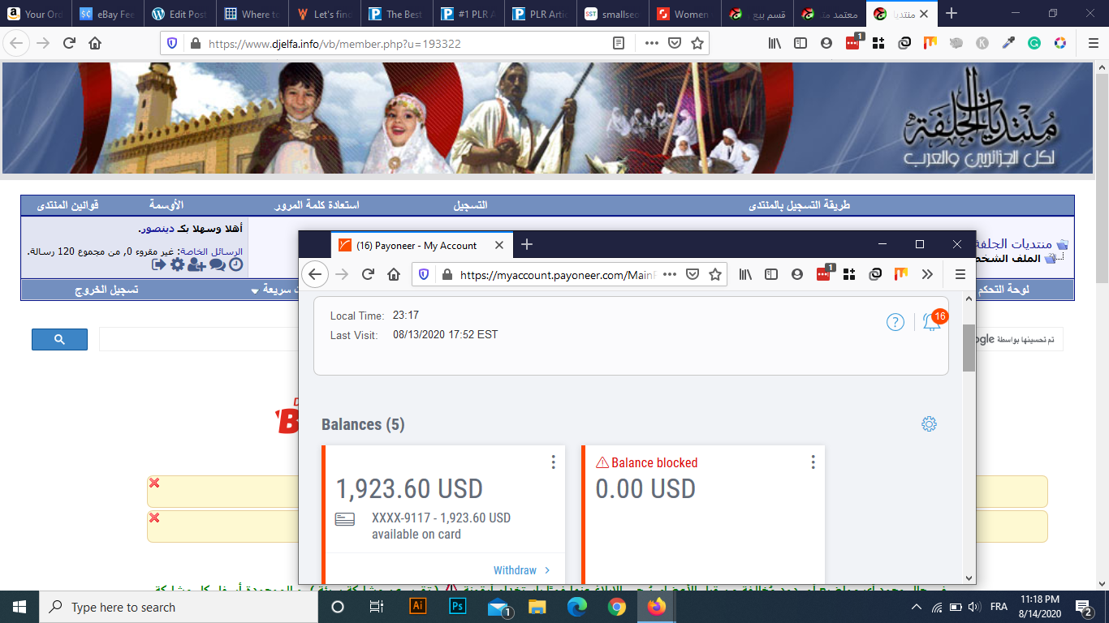Reload the Payoneer window page

368,275
